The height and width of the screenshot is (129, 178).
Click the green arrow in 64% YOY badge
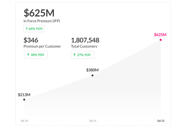pos(27,29)
